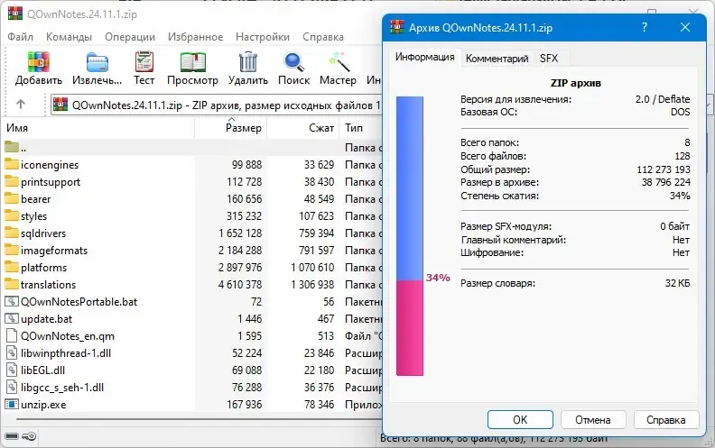The image size is (715, 448).
Task: Click the Добавить (Add) toolbar icon
Action: 38,62
